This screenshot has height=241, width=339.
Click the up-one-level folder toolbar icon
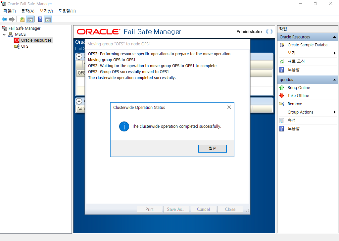22,20
